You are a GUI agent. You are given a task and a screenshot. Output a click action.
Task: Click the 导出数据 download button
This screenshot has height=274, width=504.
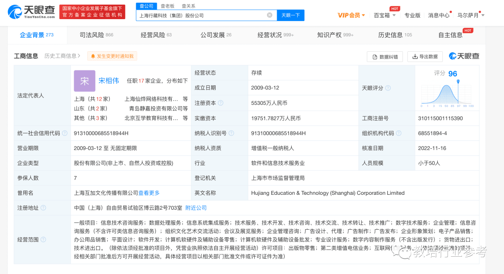(425, 56)
